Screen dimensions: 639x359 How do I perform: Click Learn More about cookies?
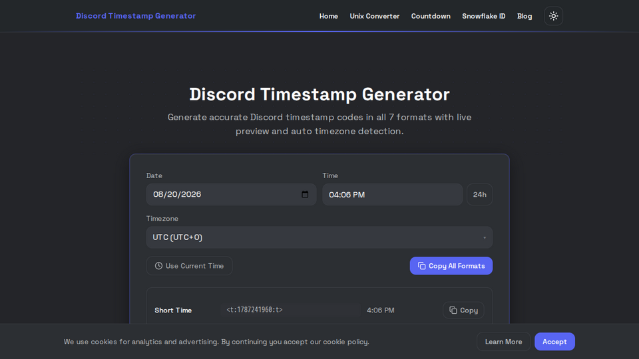(503, 342)
